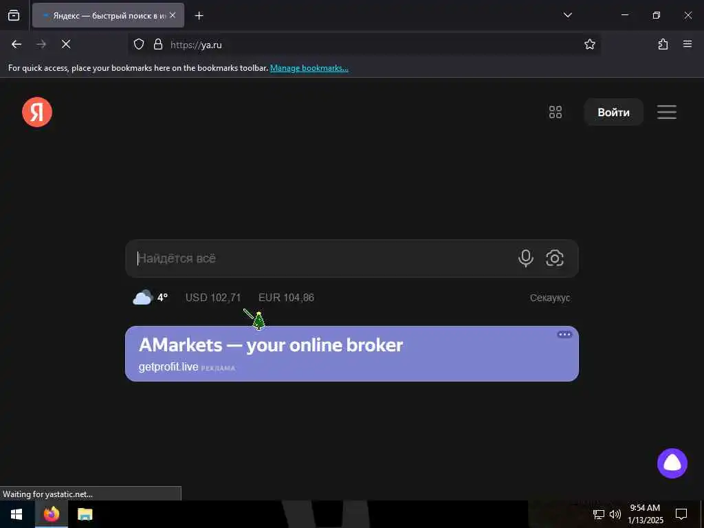704x528 pixels.
Task: Open a new tab
Action: 199,16
